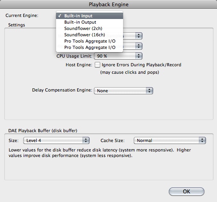Toggle Ignore Errors During Playback/Record checkbox
217x202 pixels.
click(x=97, y=65)
